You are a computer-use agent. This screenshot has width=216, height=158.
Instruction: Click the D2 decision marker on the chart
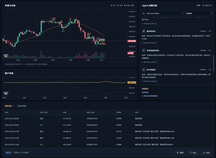pos(62,21)
